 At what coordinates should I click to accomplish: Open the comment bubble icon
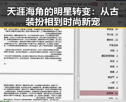[1, 4]
